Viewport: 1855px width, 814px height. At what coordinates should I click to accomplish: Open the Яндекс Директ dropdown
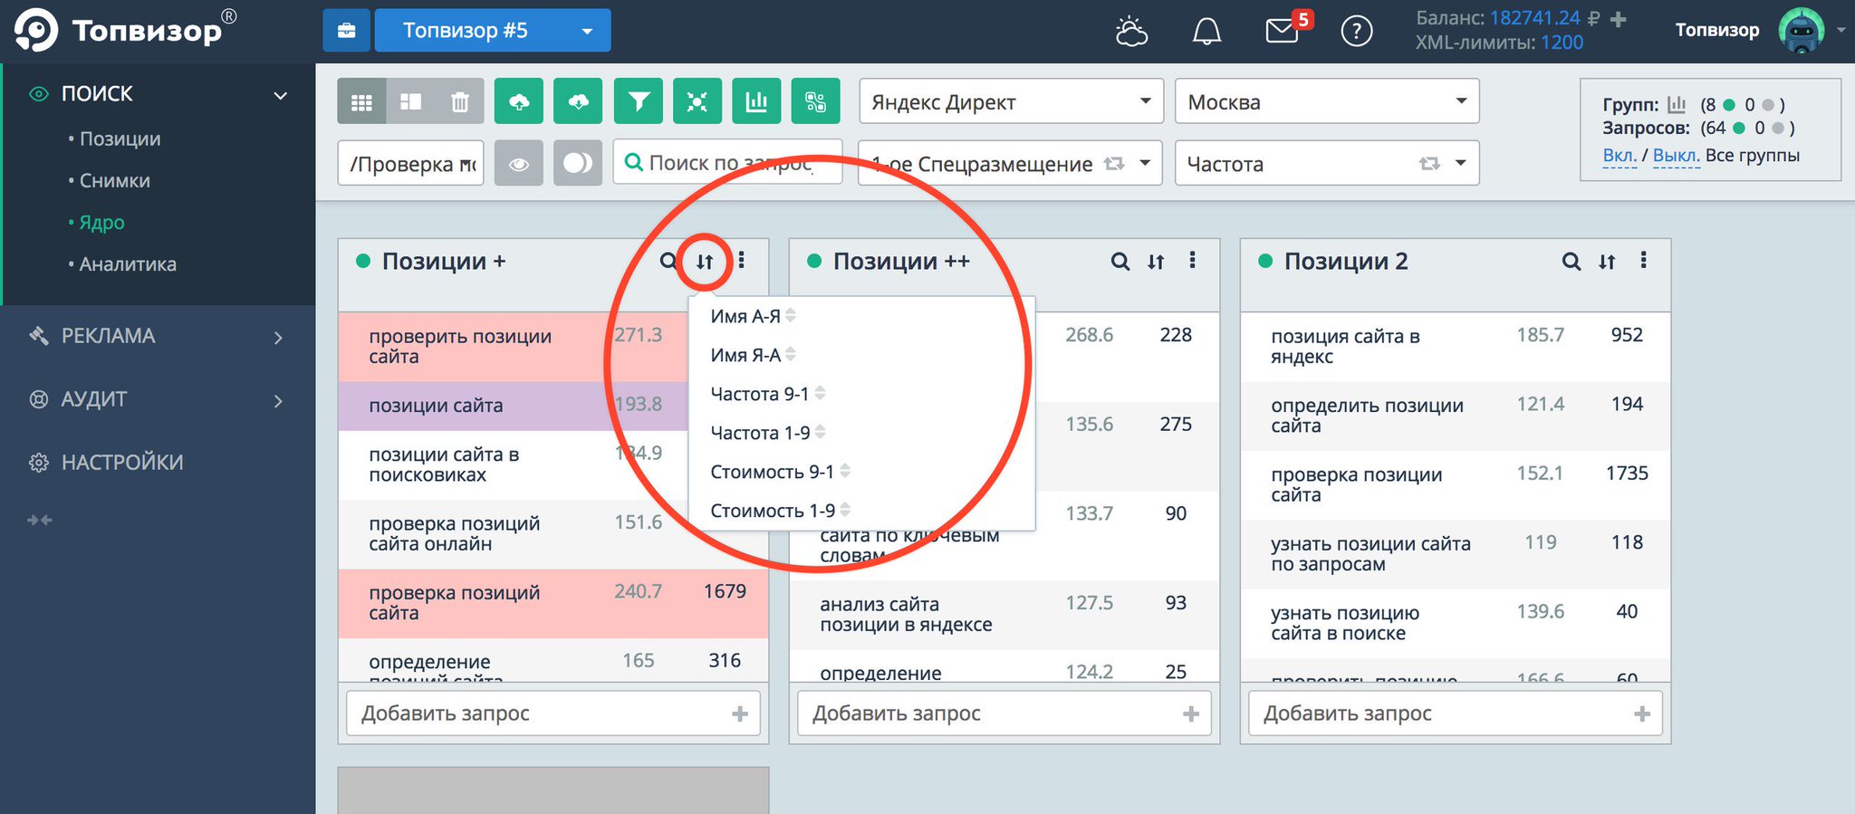1010,102
